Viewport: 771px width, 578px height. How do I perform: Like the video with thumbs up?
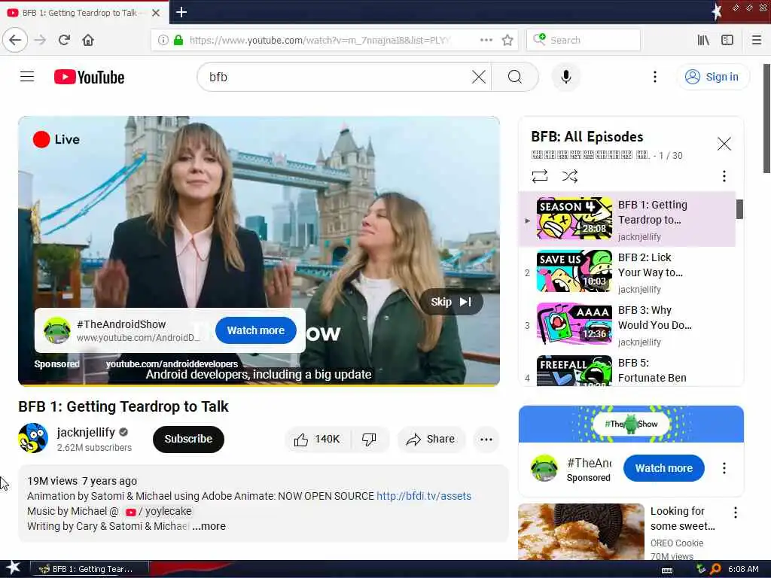(x=318, y=440)
